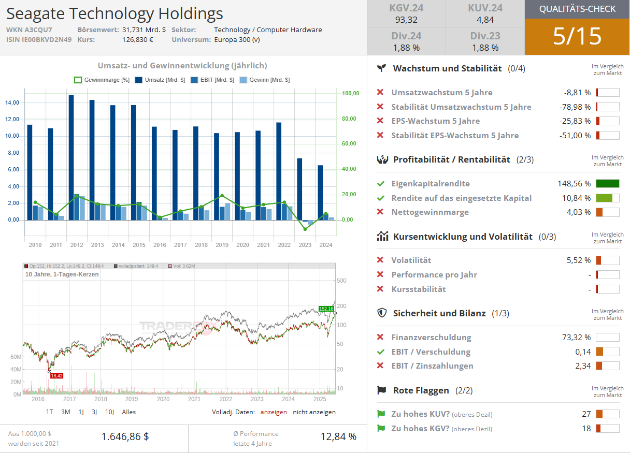Click the dark green Eigenkapitalrendite market comparison bar
Viewport: 630px width, 453px height.
tap(607, 183)
